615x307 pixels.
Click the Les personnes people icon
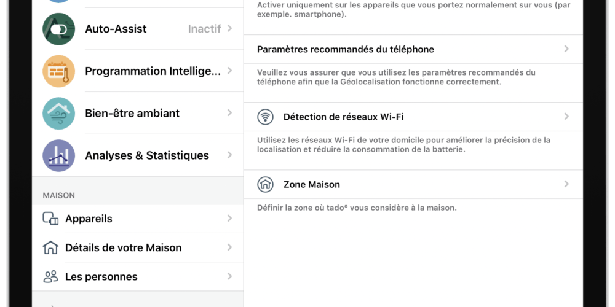pyautogui.click(x=50, y=277)
